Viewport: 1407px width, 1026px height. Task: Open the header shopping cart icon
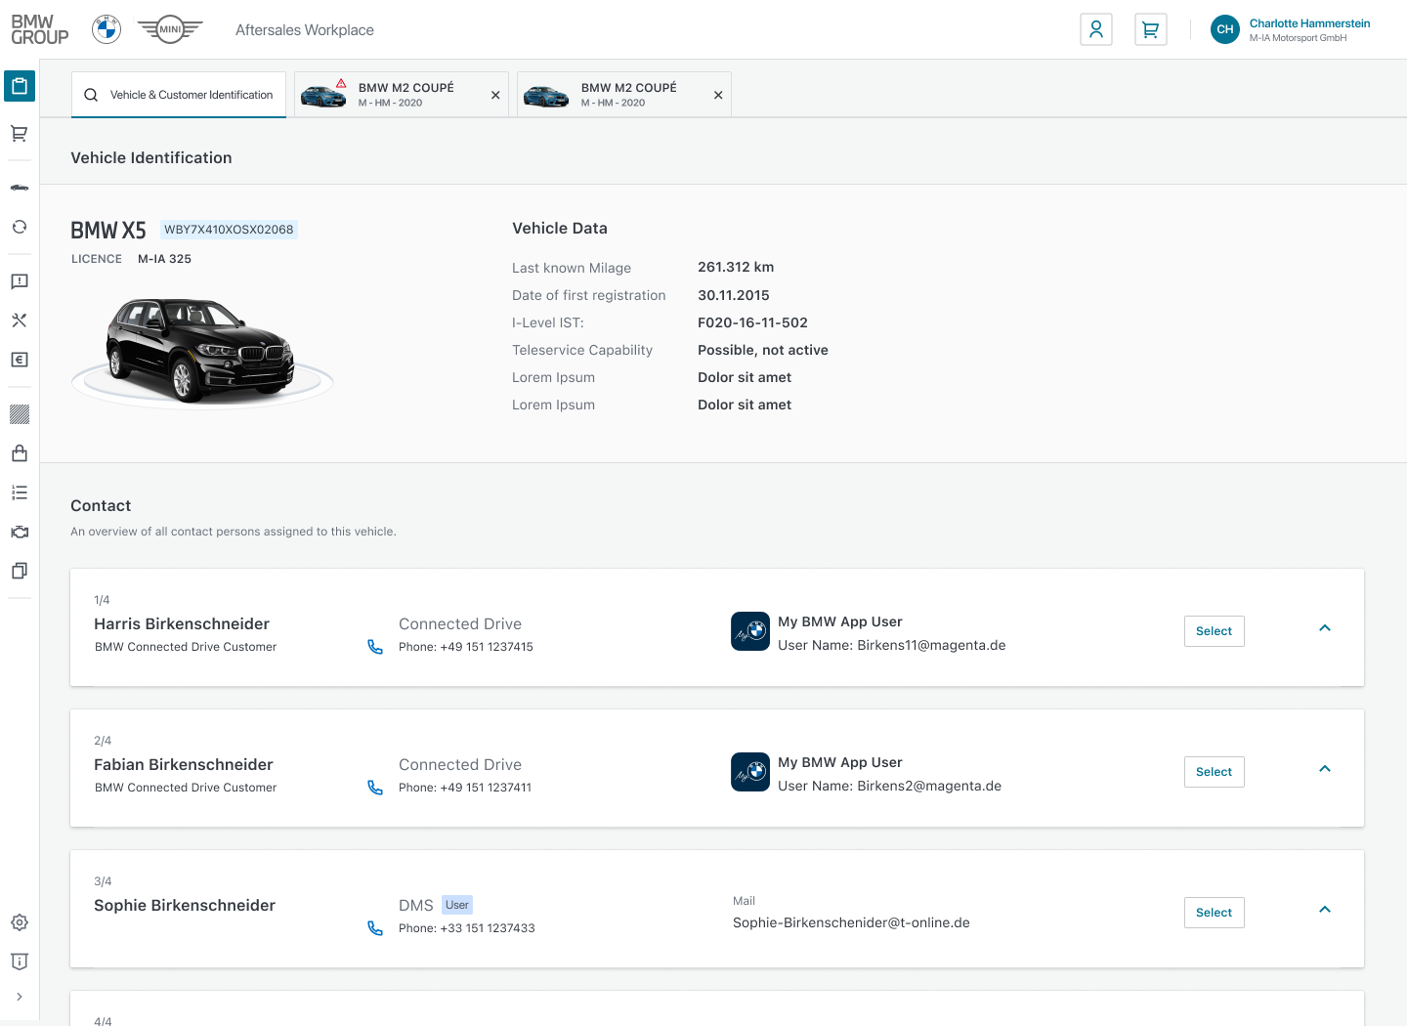(x=1151, y=29)
